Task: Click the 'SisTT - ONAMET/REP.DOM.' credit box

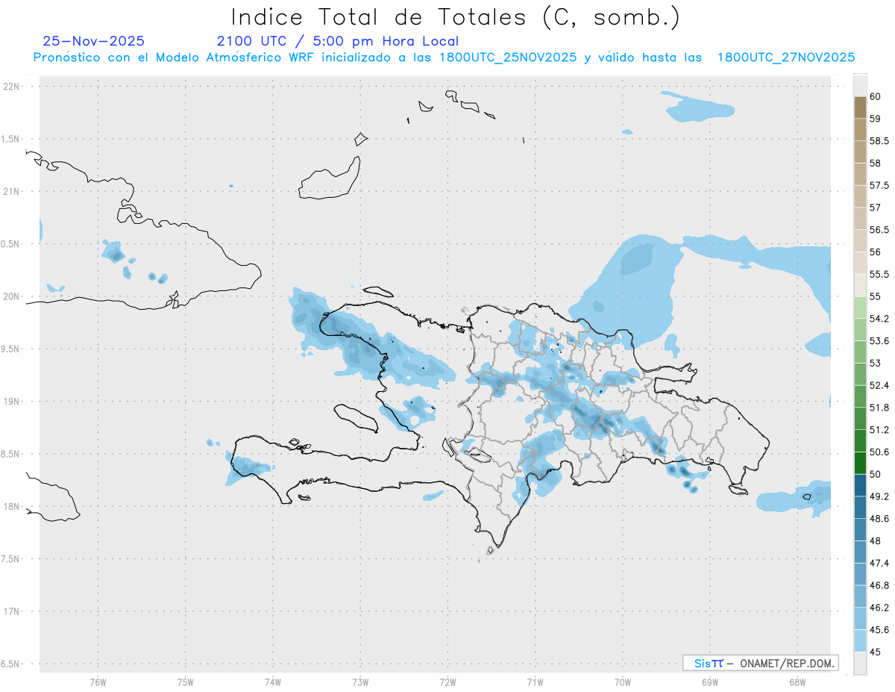Action: (760, 663)
